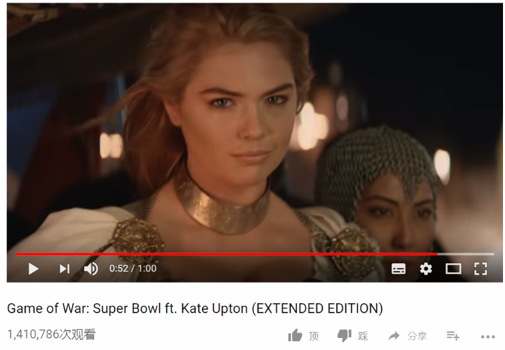Click the Game of War video title

click(195, 309)
